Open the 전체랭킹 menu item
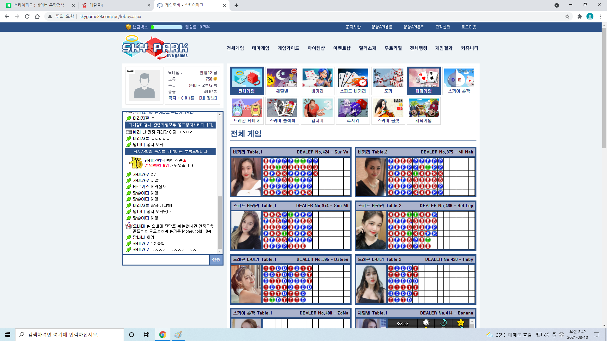 pos(419,48)
